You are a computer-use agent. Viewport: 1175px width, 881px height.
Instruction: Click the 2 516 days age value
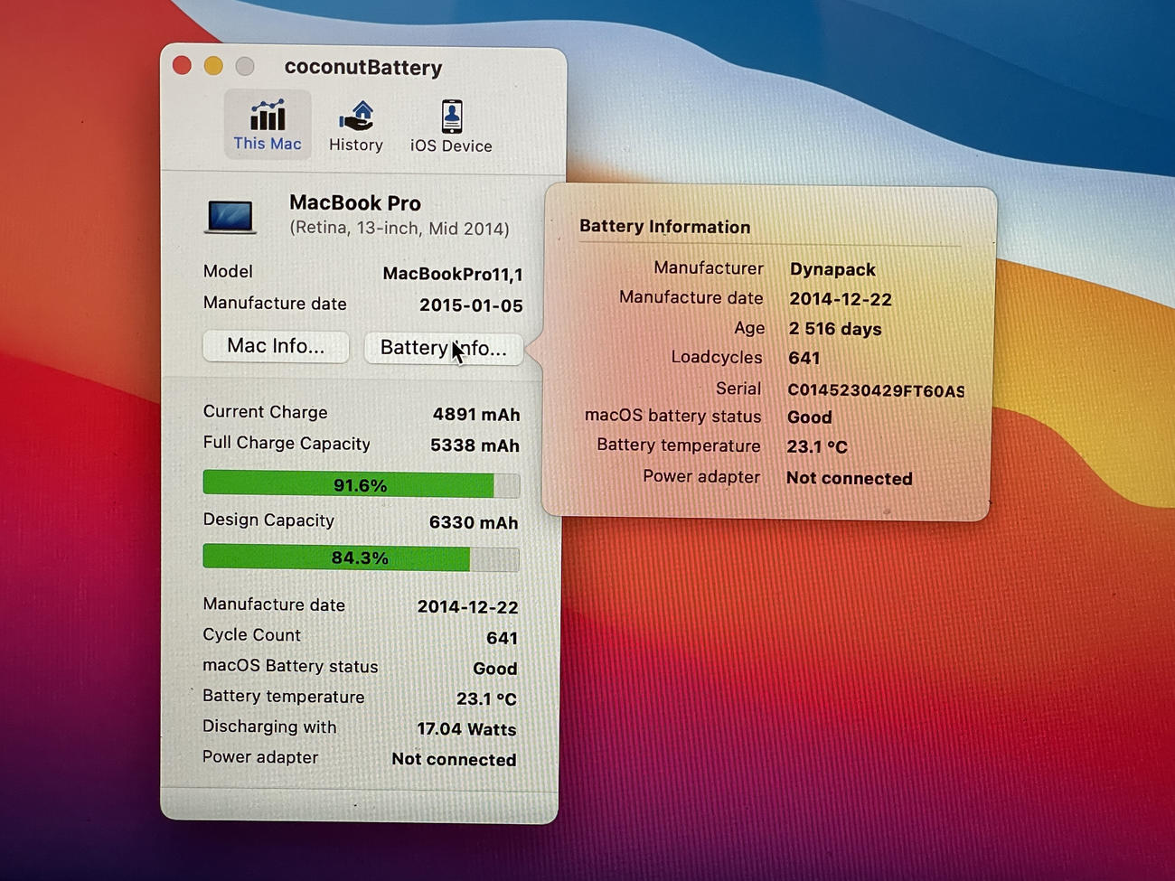pyautogui.click(x=834, y=329)
